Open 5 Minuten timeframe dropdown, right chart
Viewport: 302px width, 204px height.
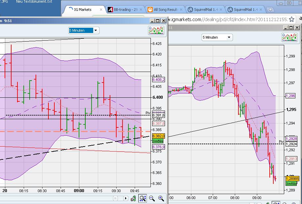(x=217, y=37)
